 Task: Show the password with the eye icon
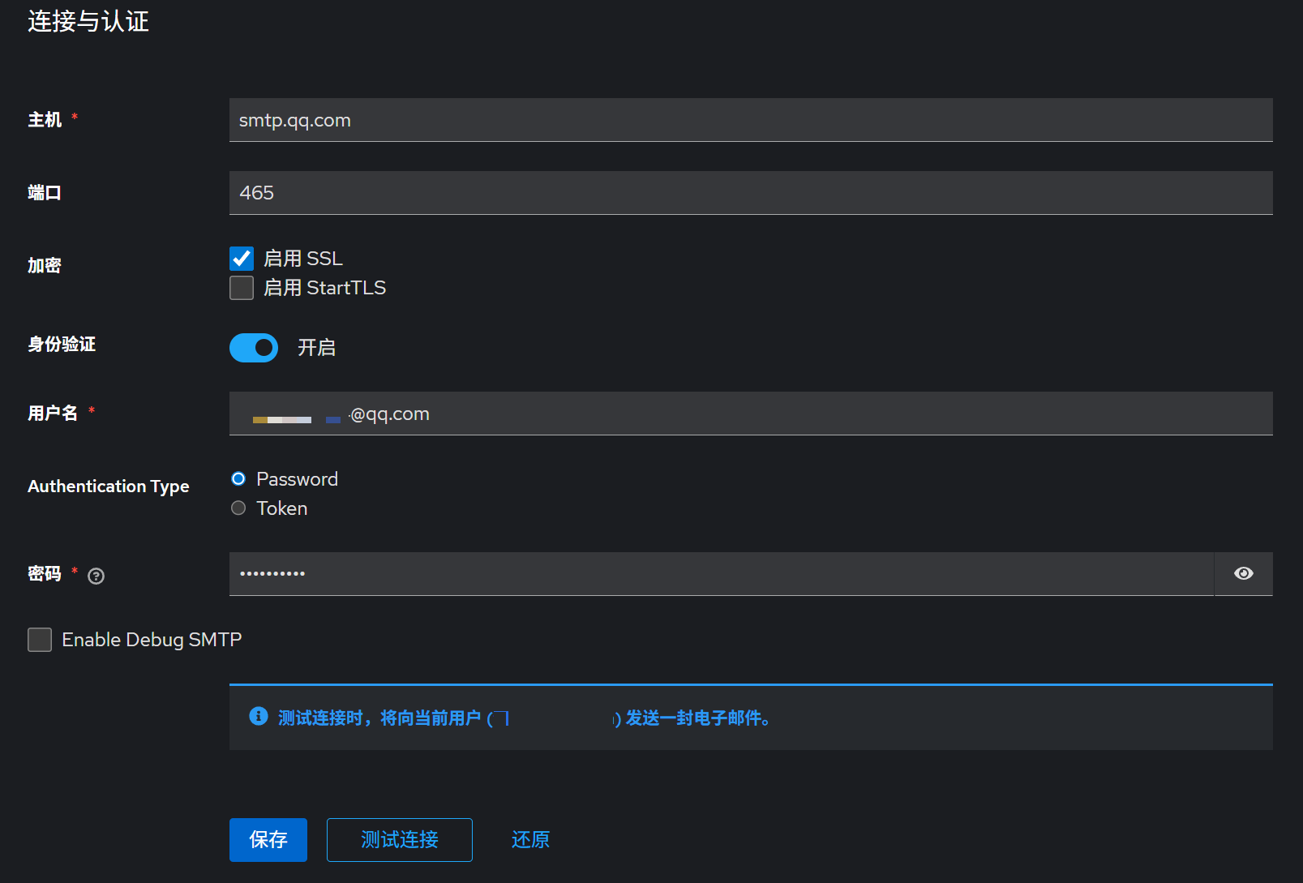point(1243,574)
